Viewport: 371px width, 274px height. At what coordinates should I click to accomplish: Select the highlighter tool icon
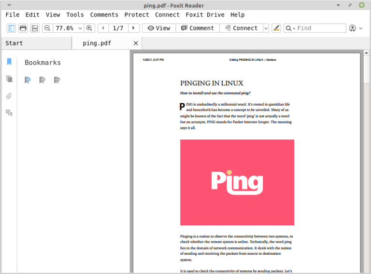coord(276,28)
